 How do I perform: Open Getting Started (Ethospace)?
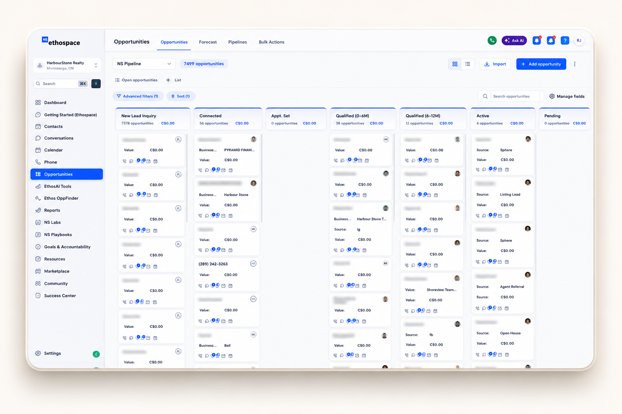67,115
